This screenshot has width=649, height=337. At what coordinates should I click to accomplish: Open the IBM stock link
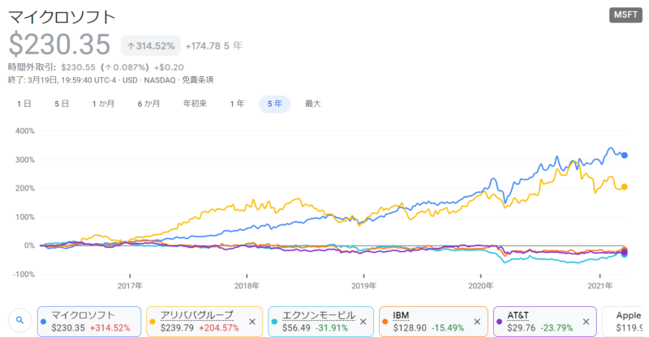(401, 315)
